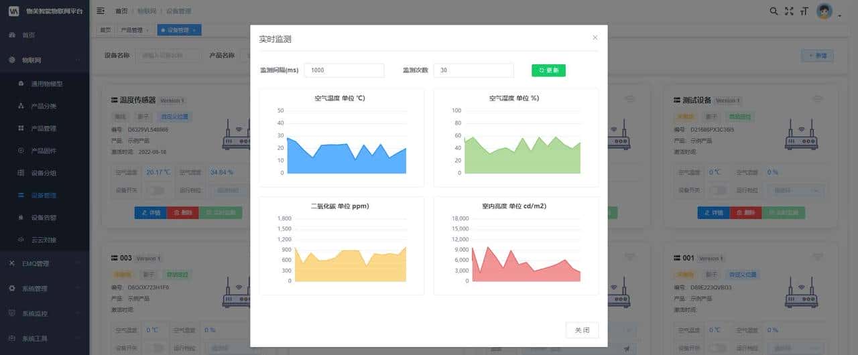The width and height of the screenshot is (858, 355).
Task: Click router image on 测试设备 card
Action: click(x=802, y=134)
